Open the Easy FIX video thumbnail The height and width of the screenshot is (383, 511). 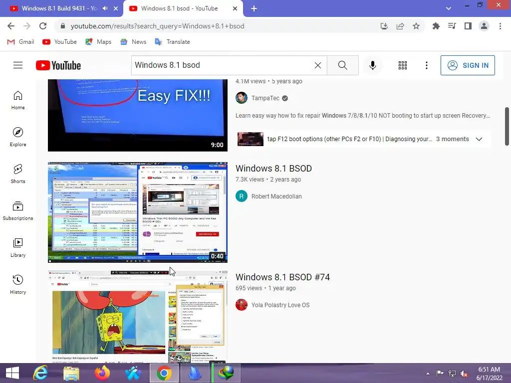[138, 115]
